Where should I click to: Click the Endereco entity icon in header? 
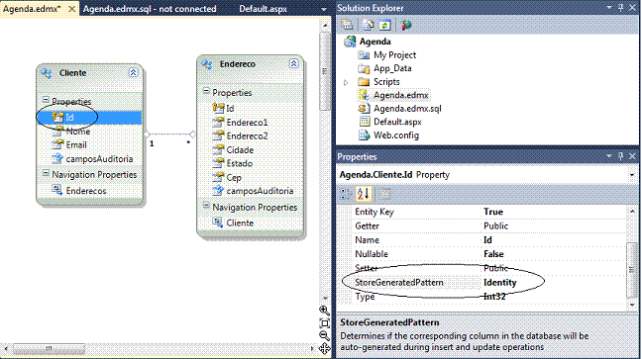coord(207,64)
